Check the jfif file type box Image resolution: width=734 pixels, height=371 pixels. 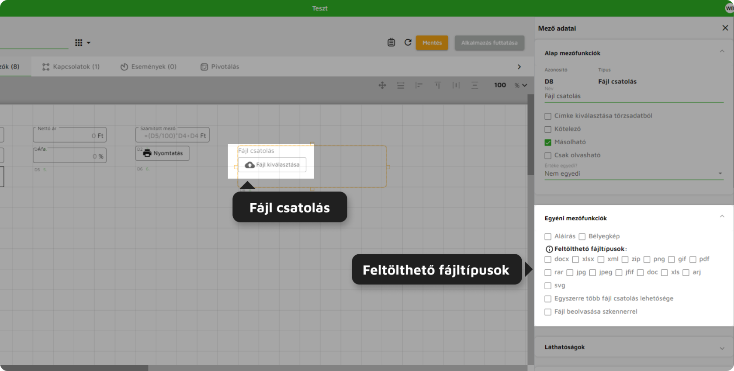[x=619, y=273]
